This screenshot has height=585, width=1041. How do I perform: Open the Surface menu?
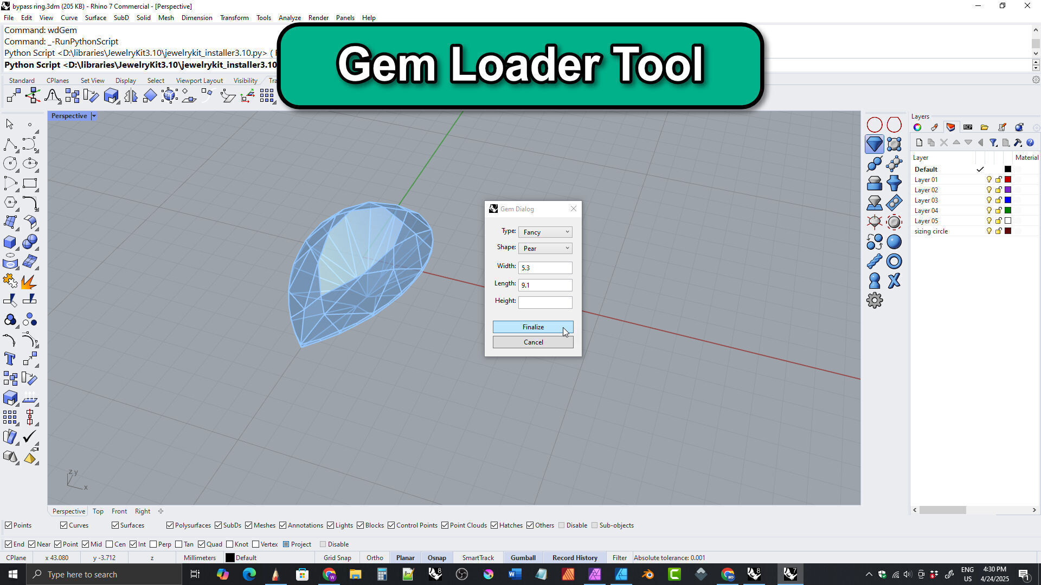click(x=95, y=18)
